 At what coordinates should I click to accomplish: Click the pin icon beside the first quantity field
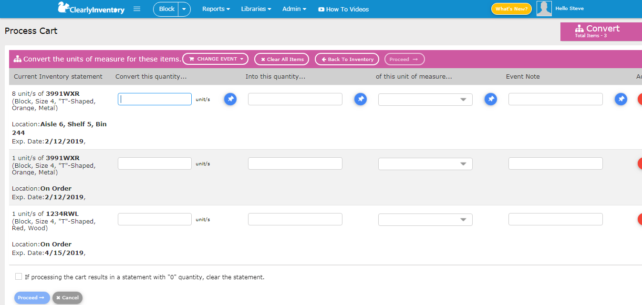click(x=230, y=99)
